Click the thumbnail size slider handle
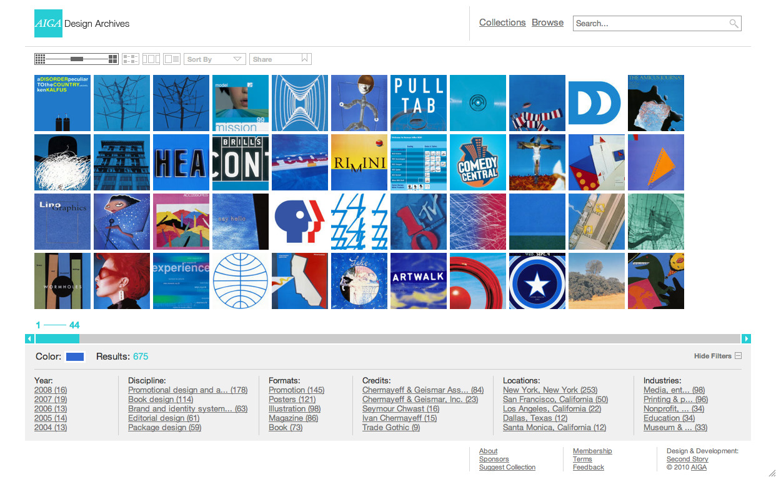 click(x=77, y=59)
